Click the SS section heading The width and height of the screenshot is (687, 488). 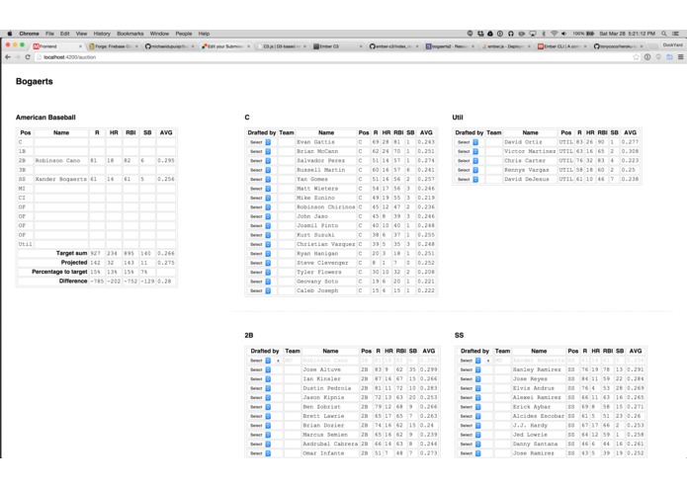(x=460, y=335)
